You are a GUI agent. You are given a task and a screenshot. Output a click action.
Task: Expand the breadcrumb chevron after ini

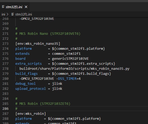[x=7, y=14]
